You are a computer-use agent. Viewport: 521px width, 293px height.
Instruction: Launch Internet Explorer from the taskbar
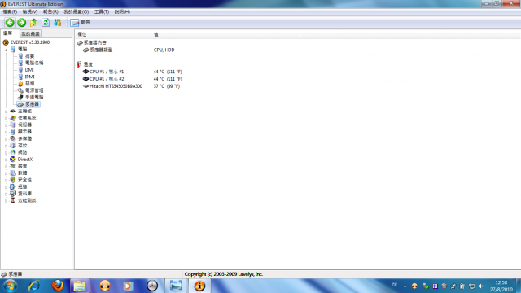[x=34, y=286]
